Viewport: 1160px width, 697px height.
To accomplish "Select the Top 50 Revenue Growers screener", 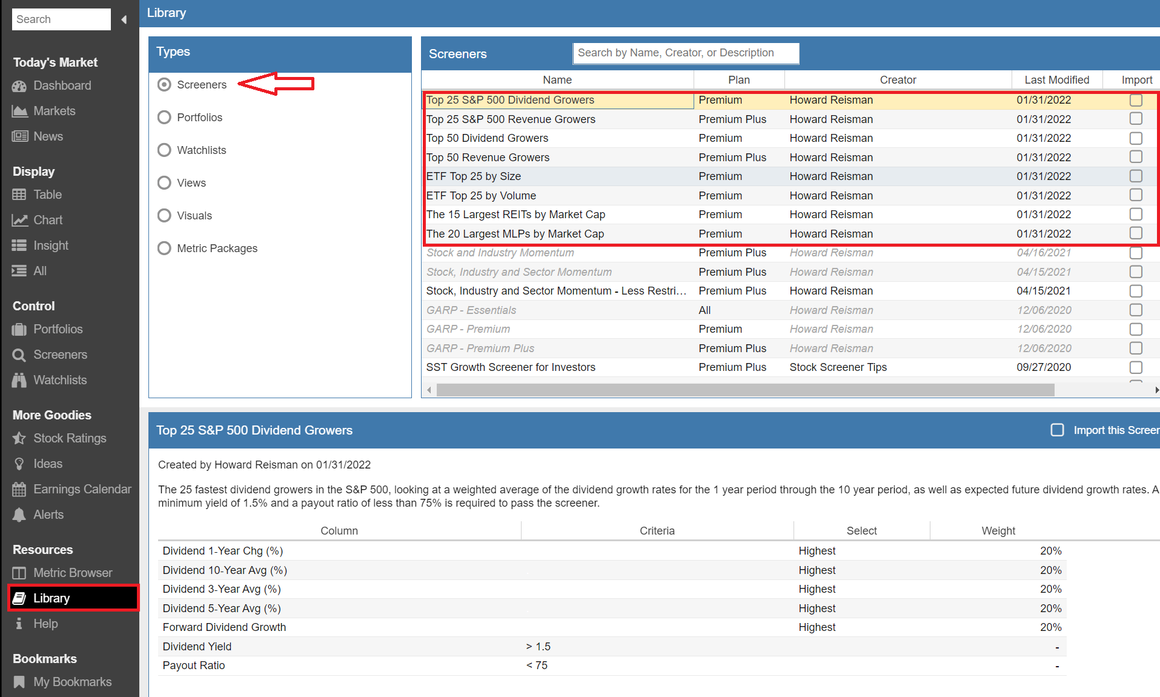I will (x=488, y=158).
